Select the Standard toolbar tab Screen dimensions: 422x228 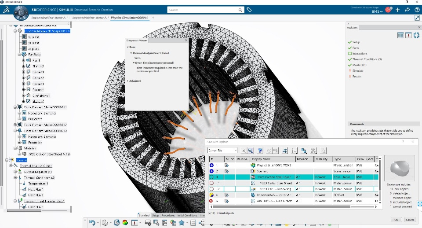click(x=144, y=215)
